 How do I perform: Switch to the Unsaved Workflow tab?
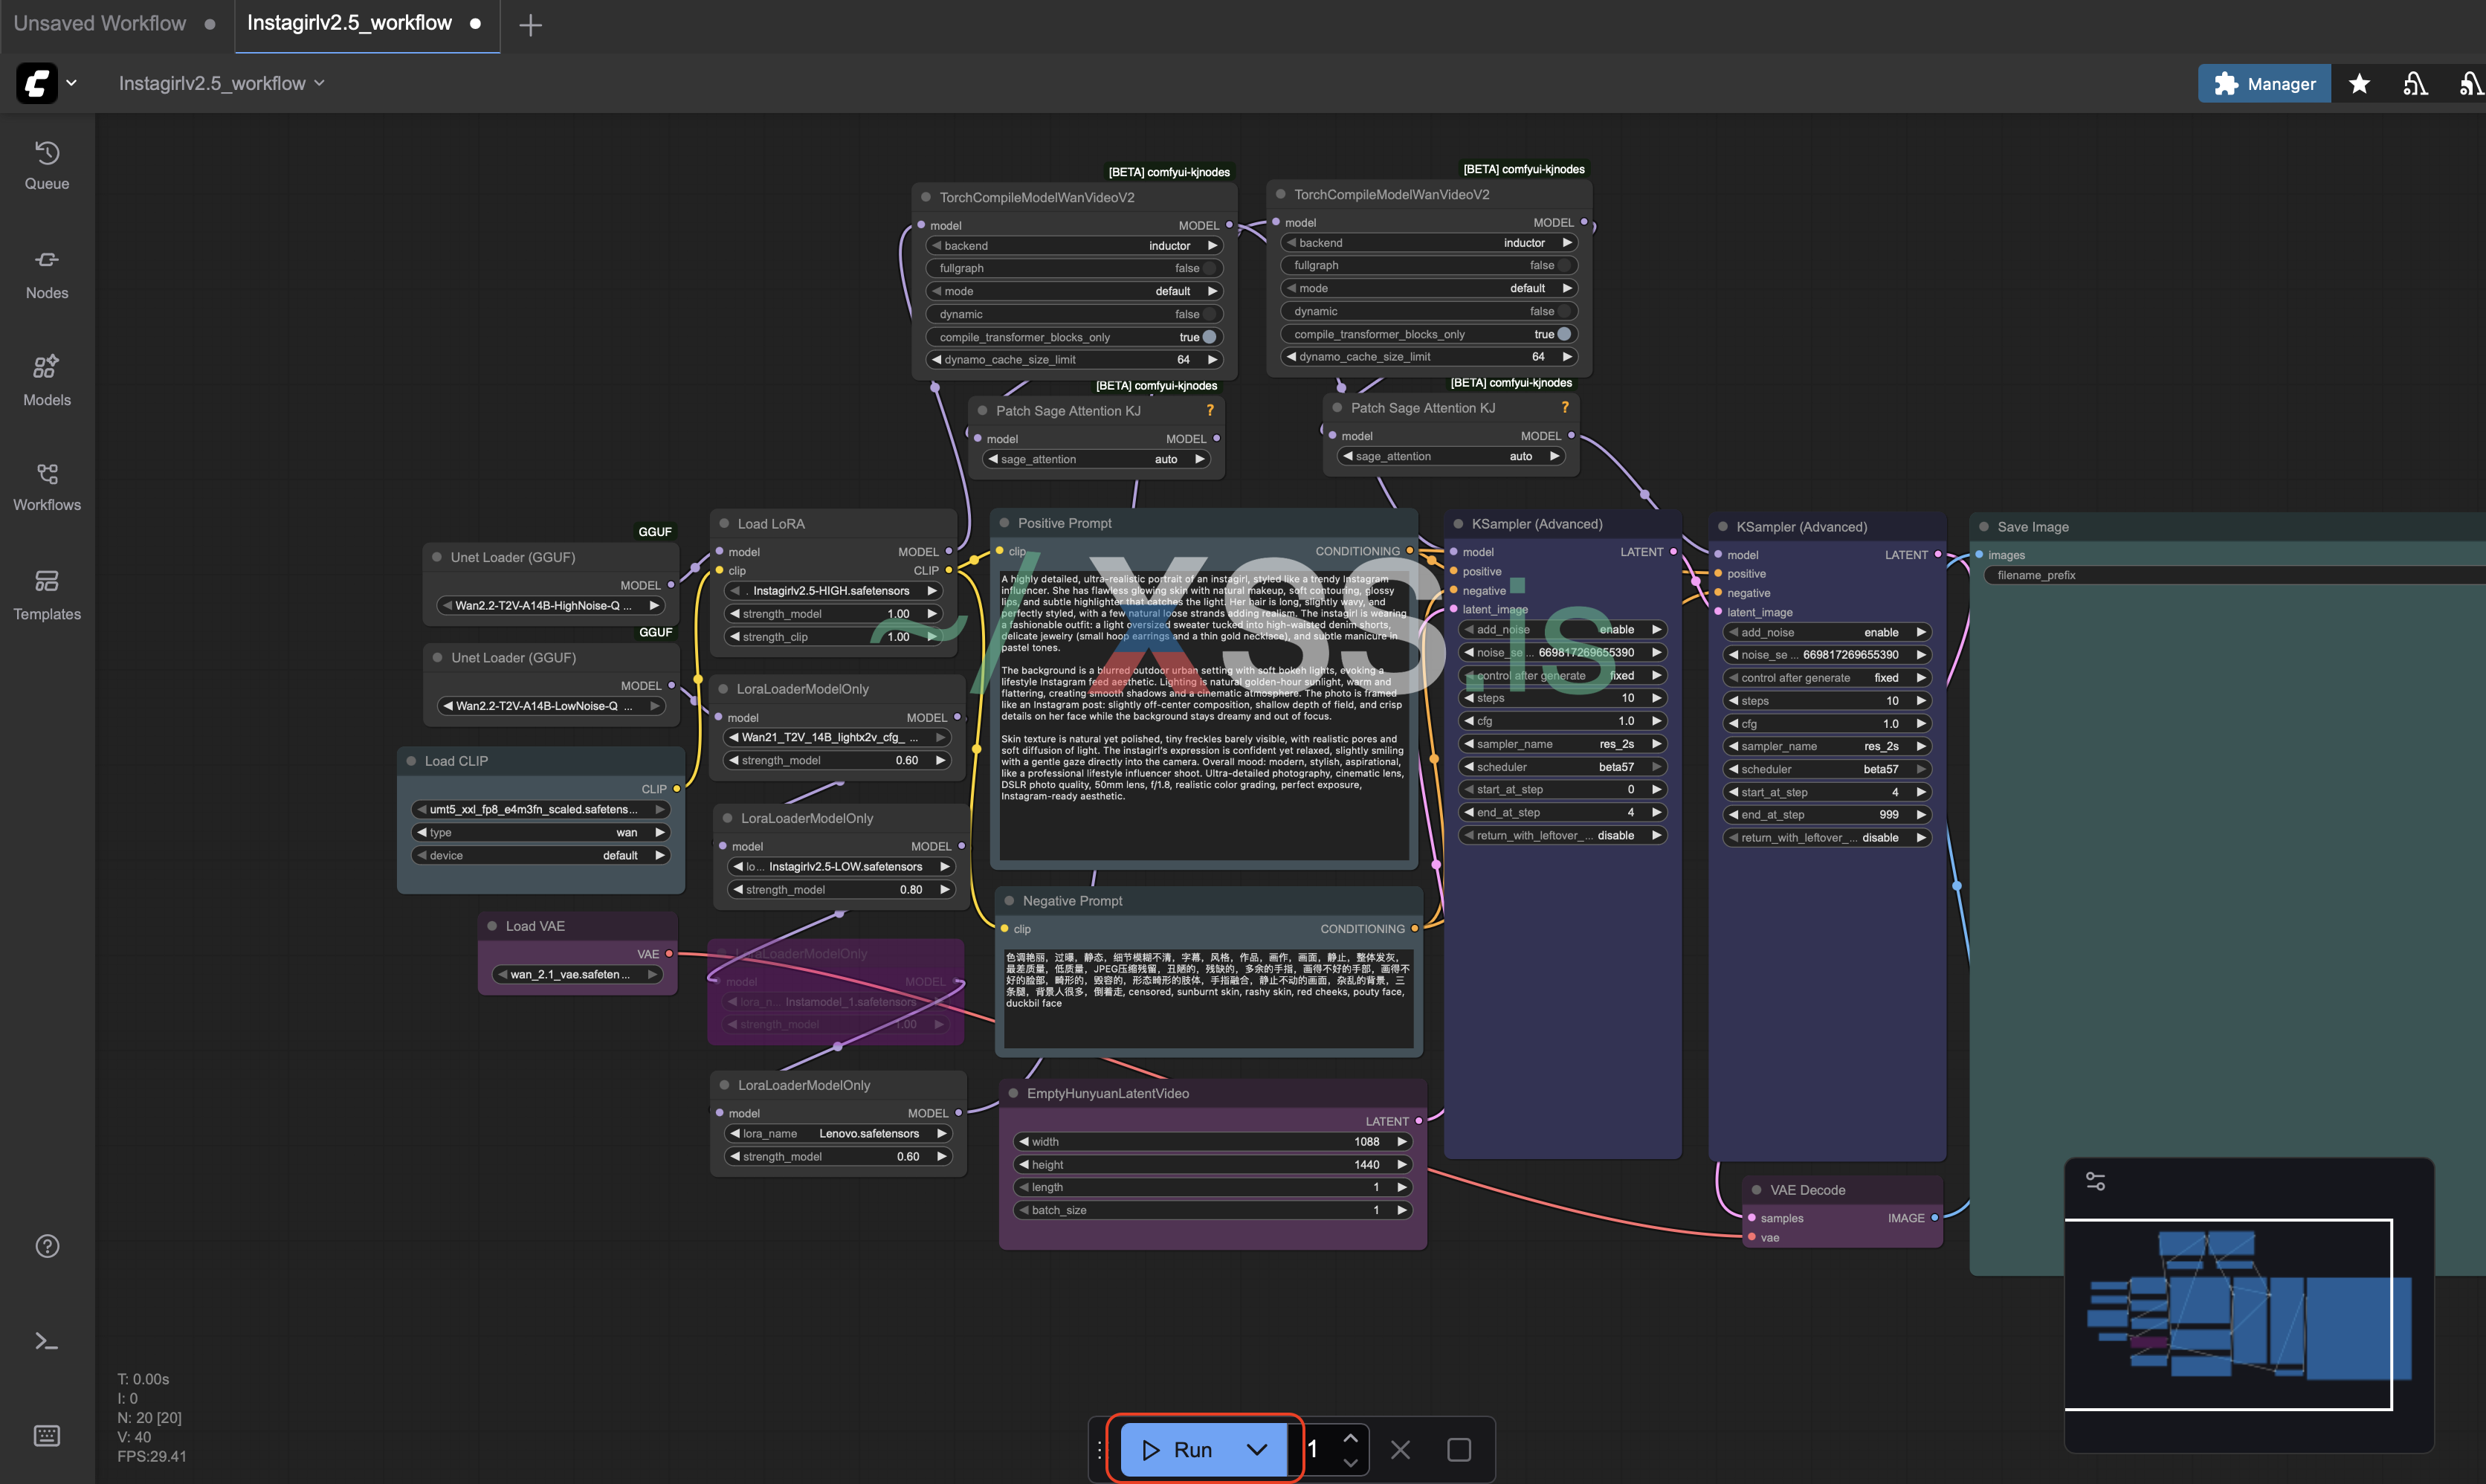point(100,23)
